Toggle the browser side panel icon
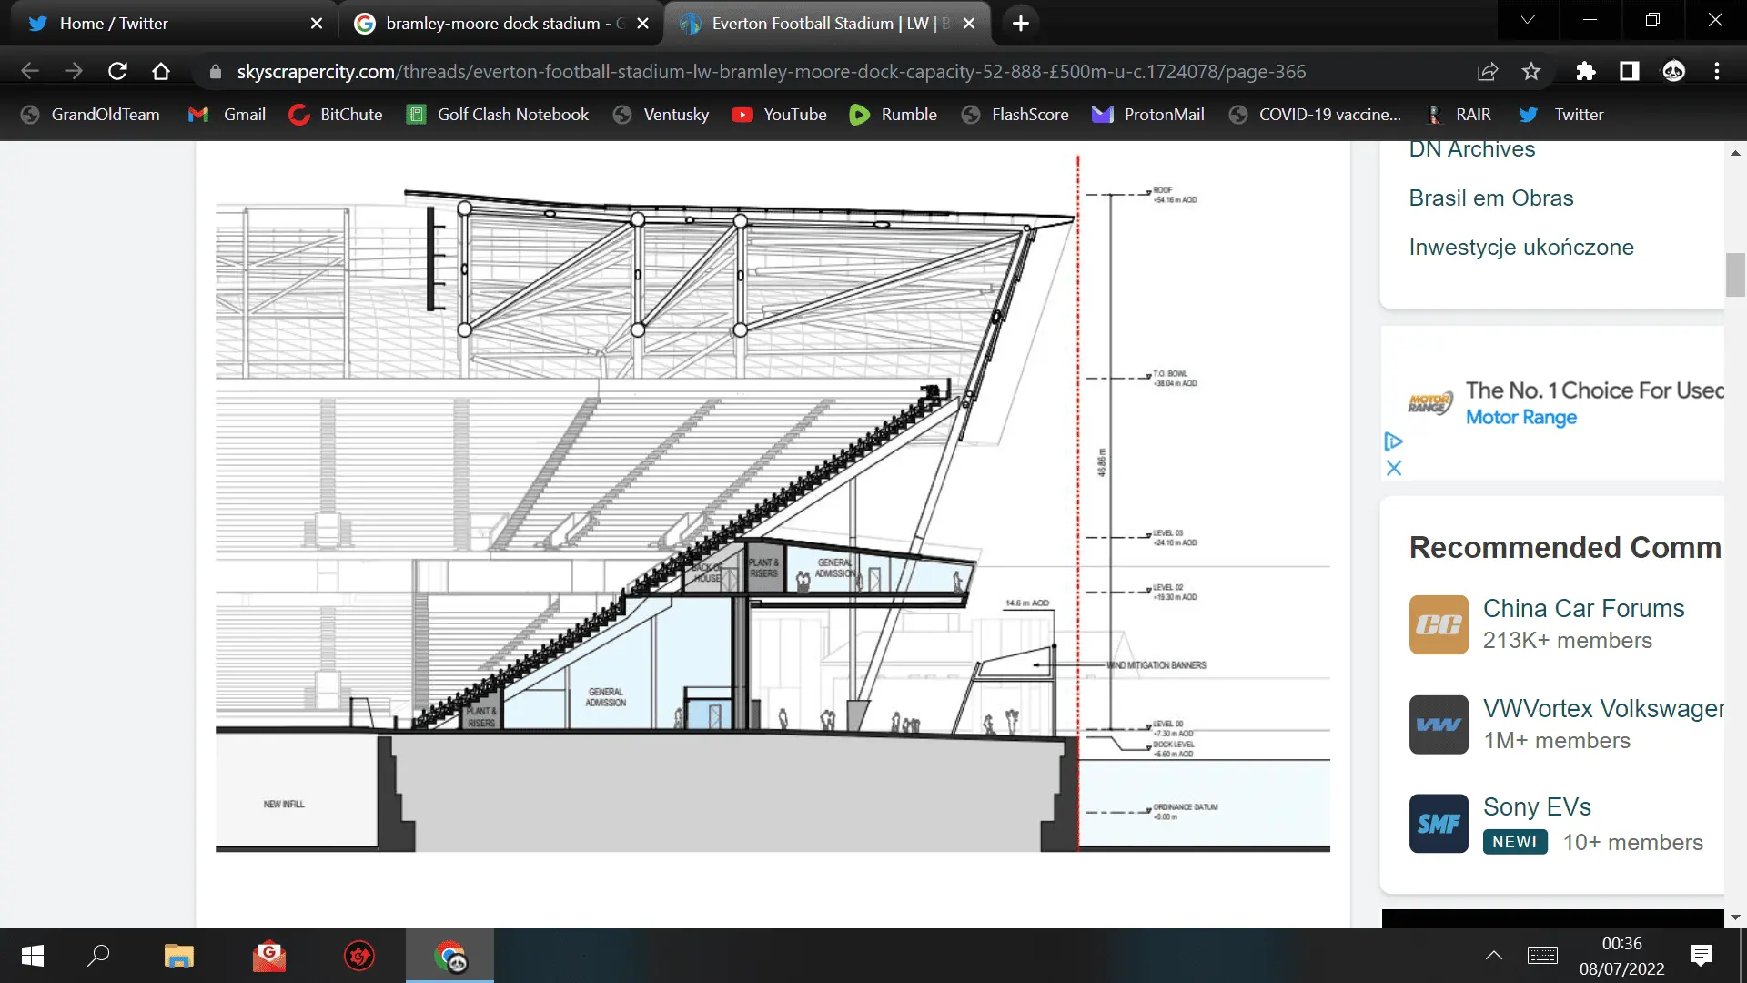 point(1629,71)
